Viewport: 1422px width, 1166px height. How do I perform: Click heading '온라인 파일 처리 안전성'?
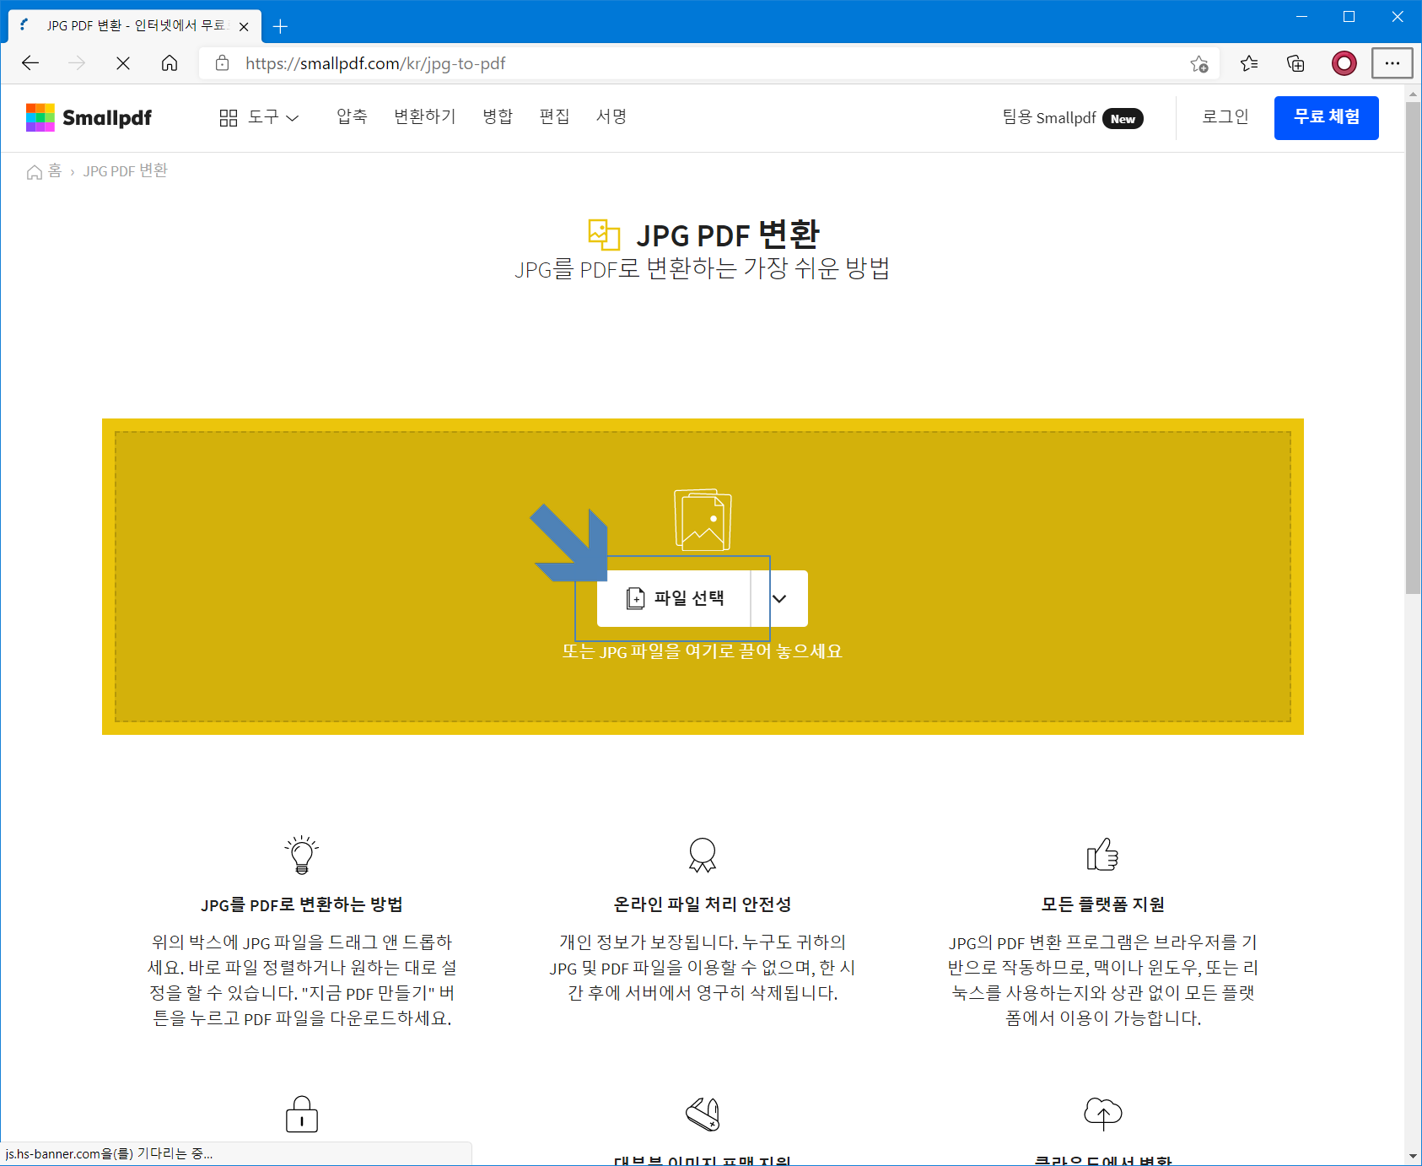[703, 904]
